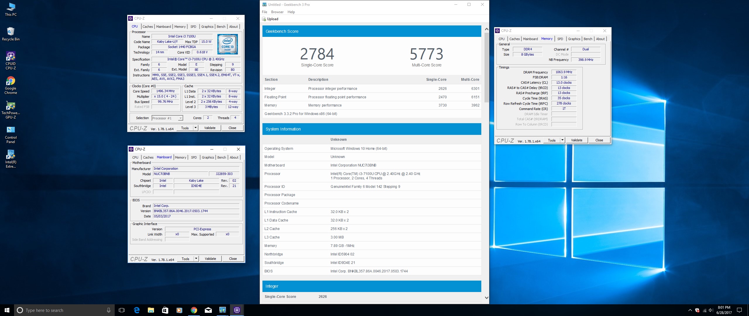Click the Geekbench vertical scrollbar thumb
This screenshot has height=316, width=749.
point(487,68)
